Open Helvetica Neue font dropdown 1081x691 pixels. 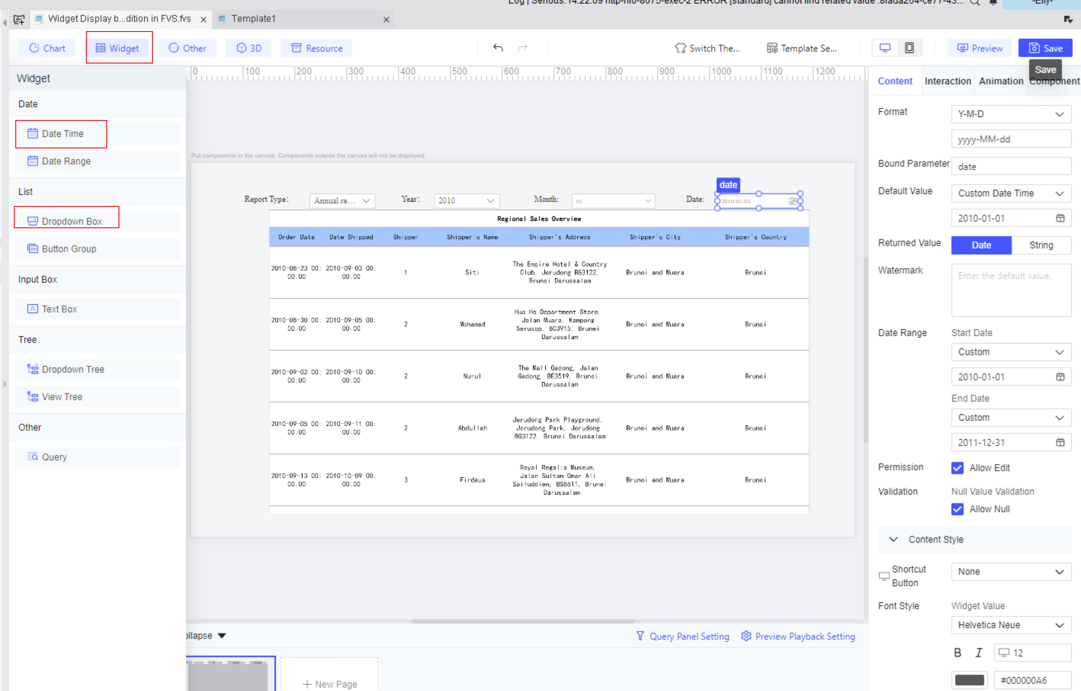(x=1011, y=625)
